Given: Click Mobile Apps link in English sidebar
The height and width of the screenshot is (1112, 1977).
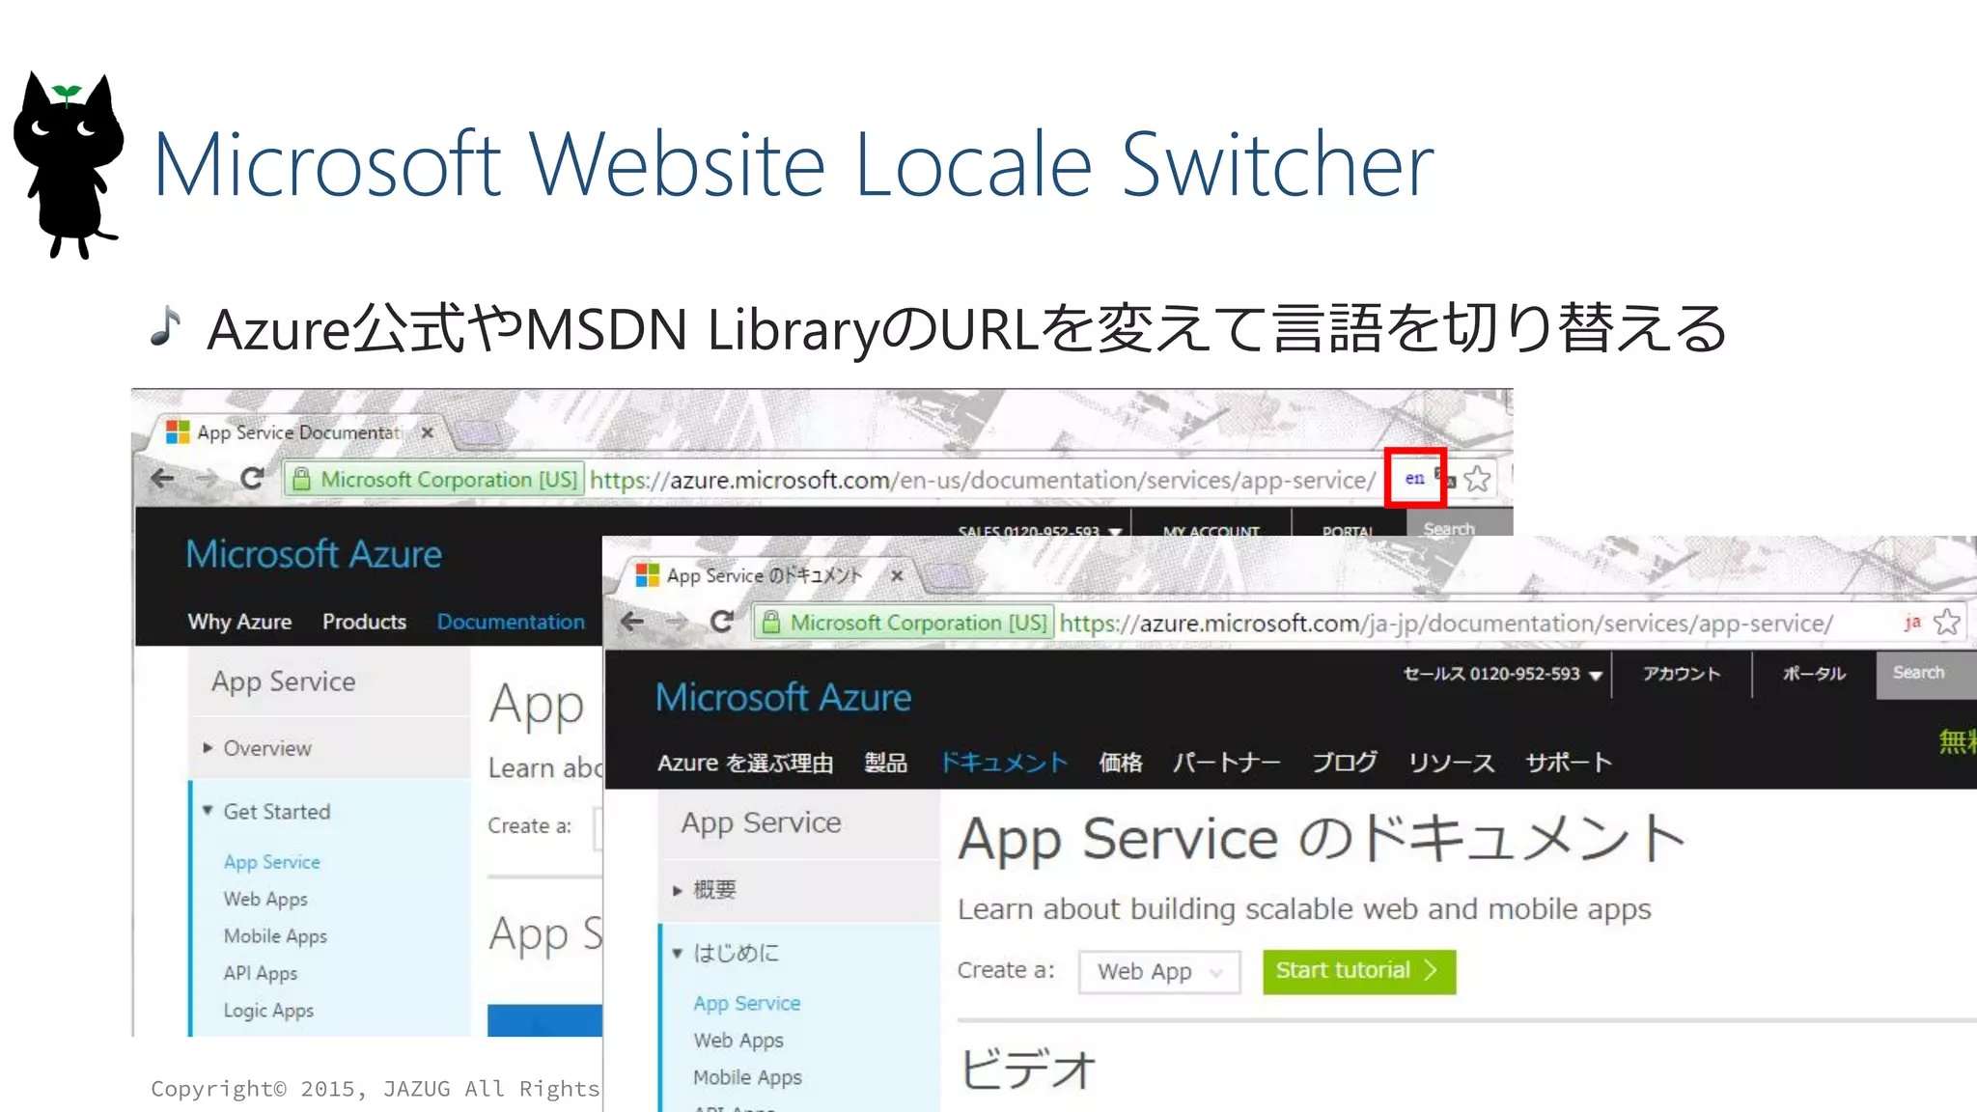Looking at the screenshot, I should click(275, 936).
